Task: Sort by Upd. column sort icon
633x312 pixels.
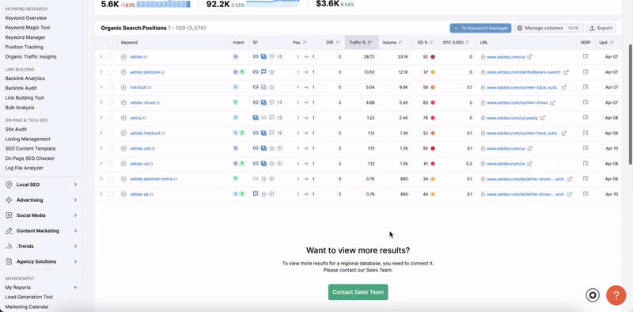Action: click(612, 43)
